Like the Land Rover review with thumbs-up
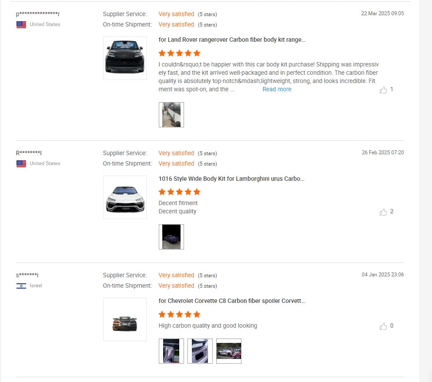Image resolution: width=432 pixels, height=382 pixels. [383, 90]
